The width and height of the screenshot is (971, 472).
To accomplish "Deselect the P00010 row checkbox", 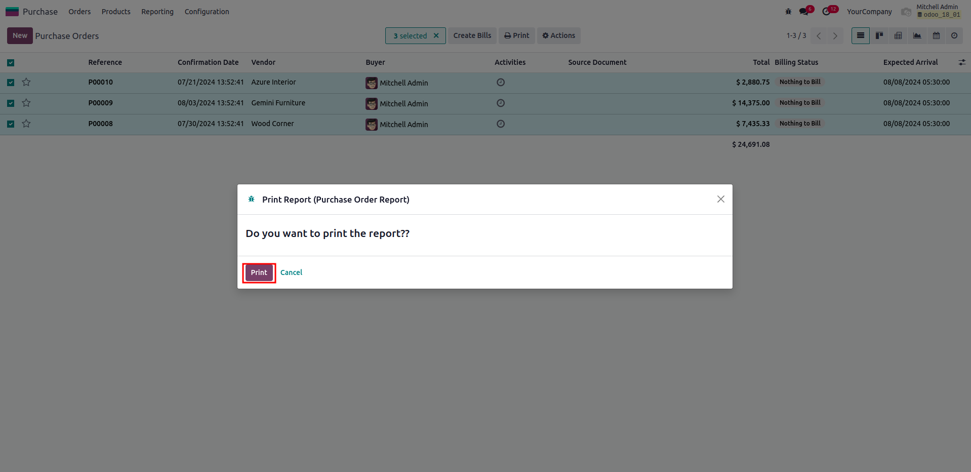I will pyautogui.click(x=11, y=82).
